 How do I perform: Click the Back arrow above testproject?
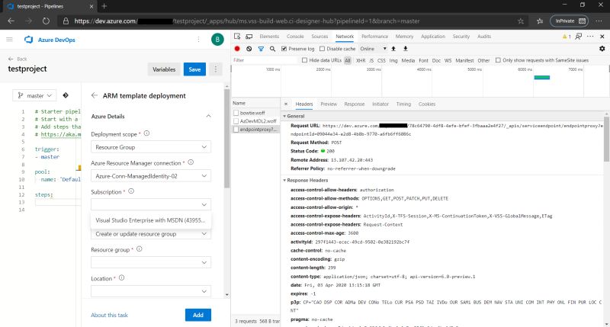pos(11,59)
